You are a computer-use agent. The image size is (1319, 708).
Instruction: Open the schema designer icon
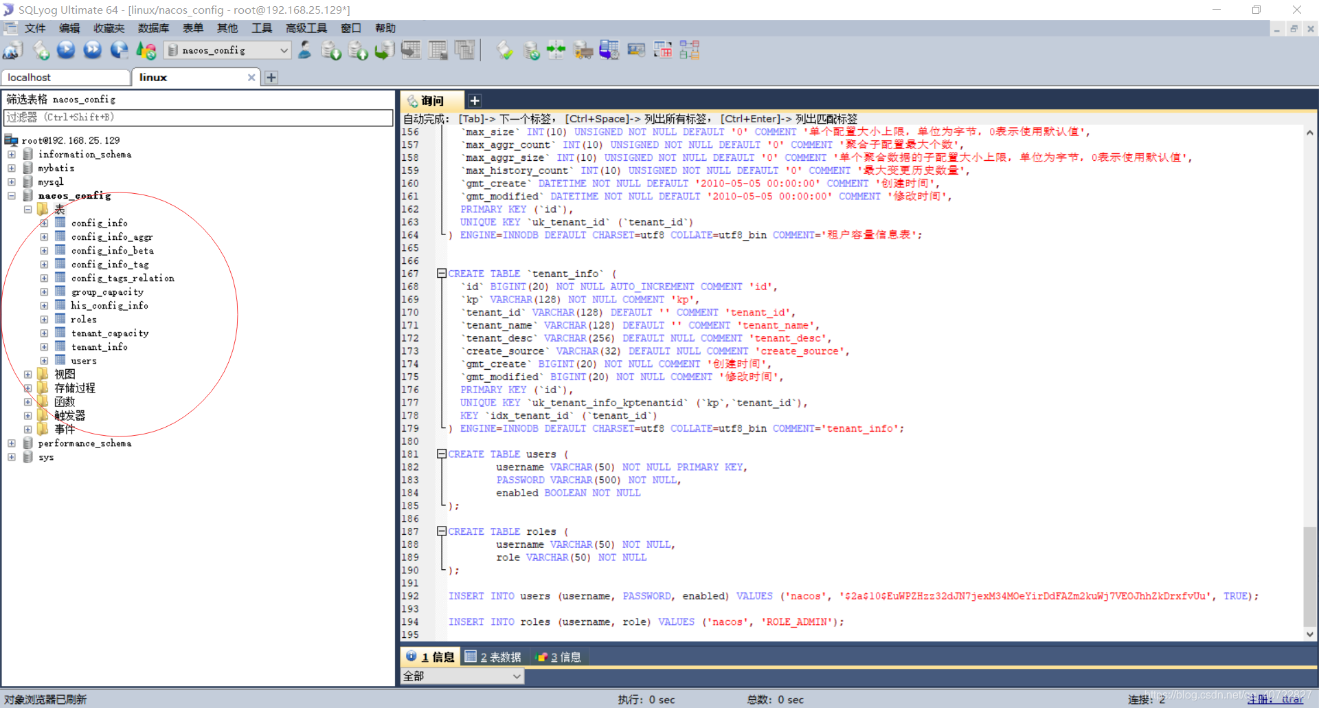[689, 50]
